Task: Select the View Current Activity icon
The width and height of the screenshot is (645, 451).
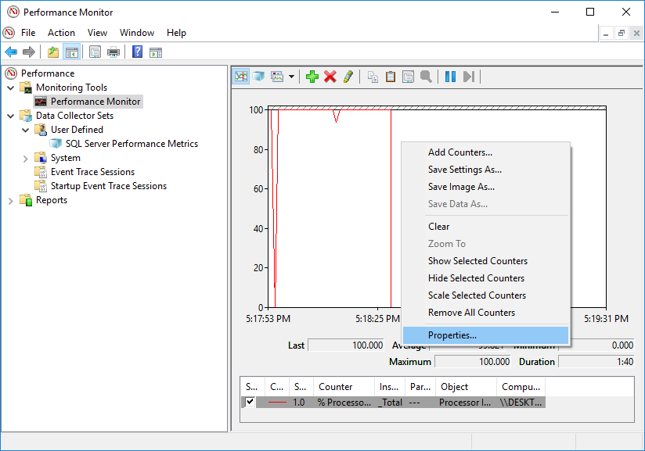Action: point(241,76)
